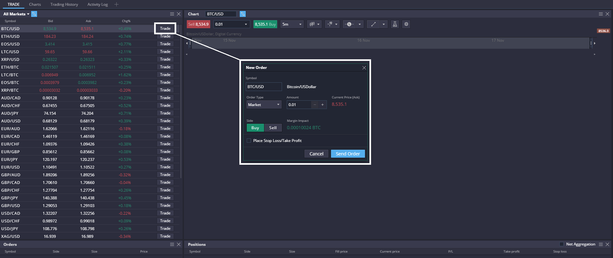Close the New Order dialog

(x=364, y=68)
